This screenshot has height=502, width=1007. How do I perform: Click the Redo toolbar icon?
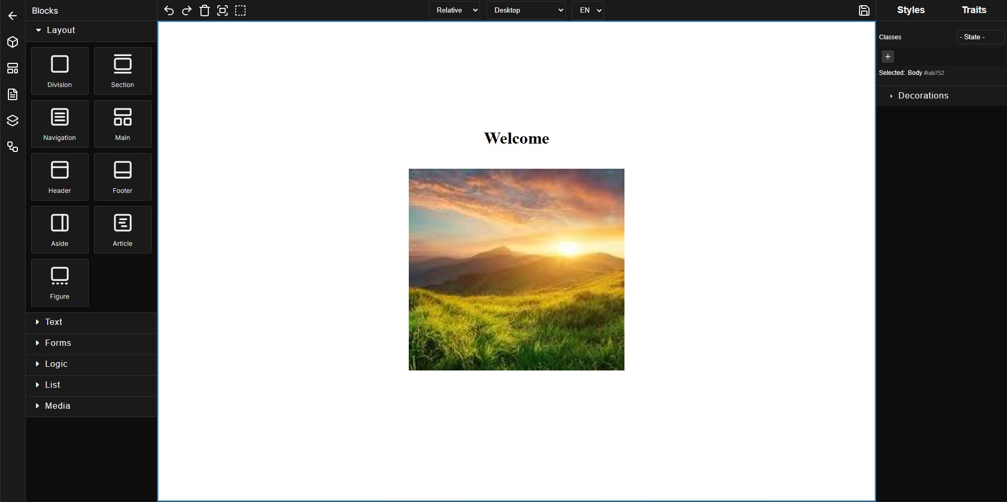coord(187,10)
